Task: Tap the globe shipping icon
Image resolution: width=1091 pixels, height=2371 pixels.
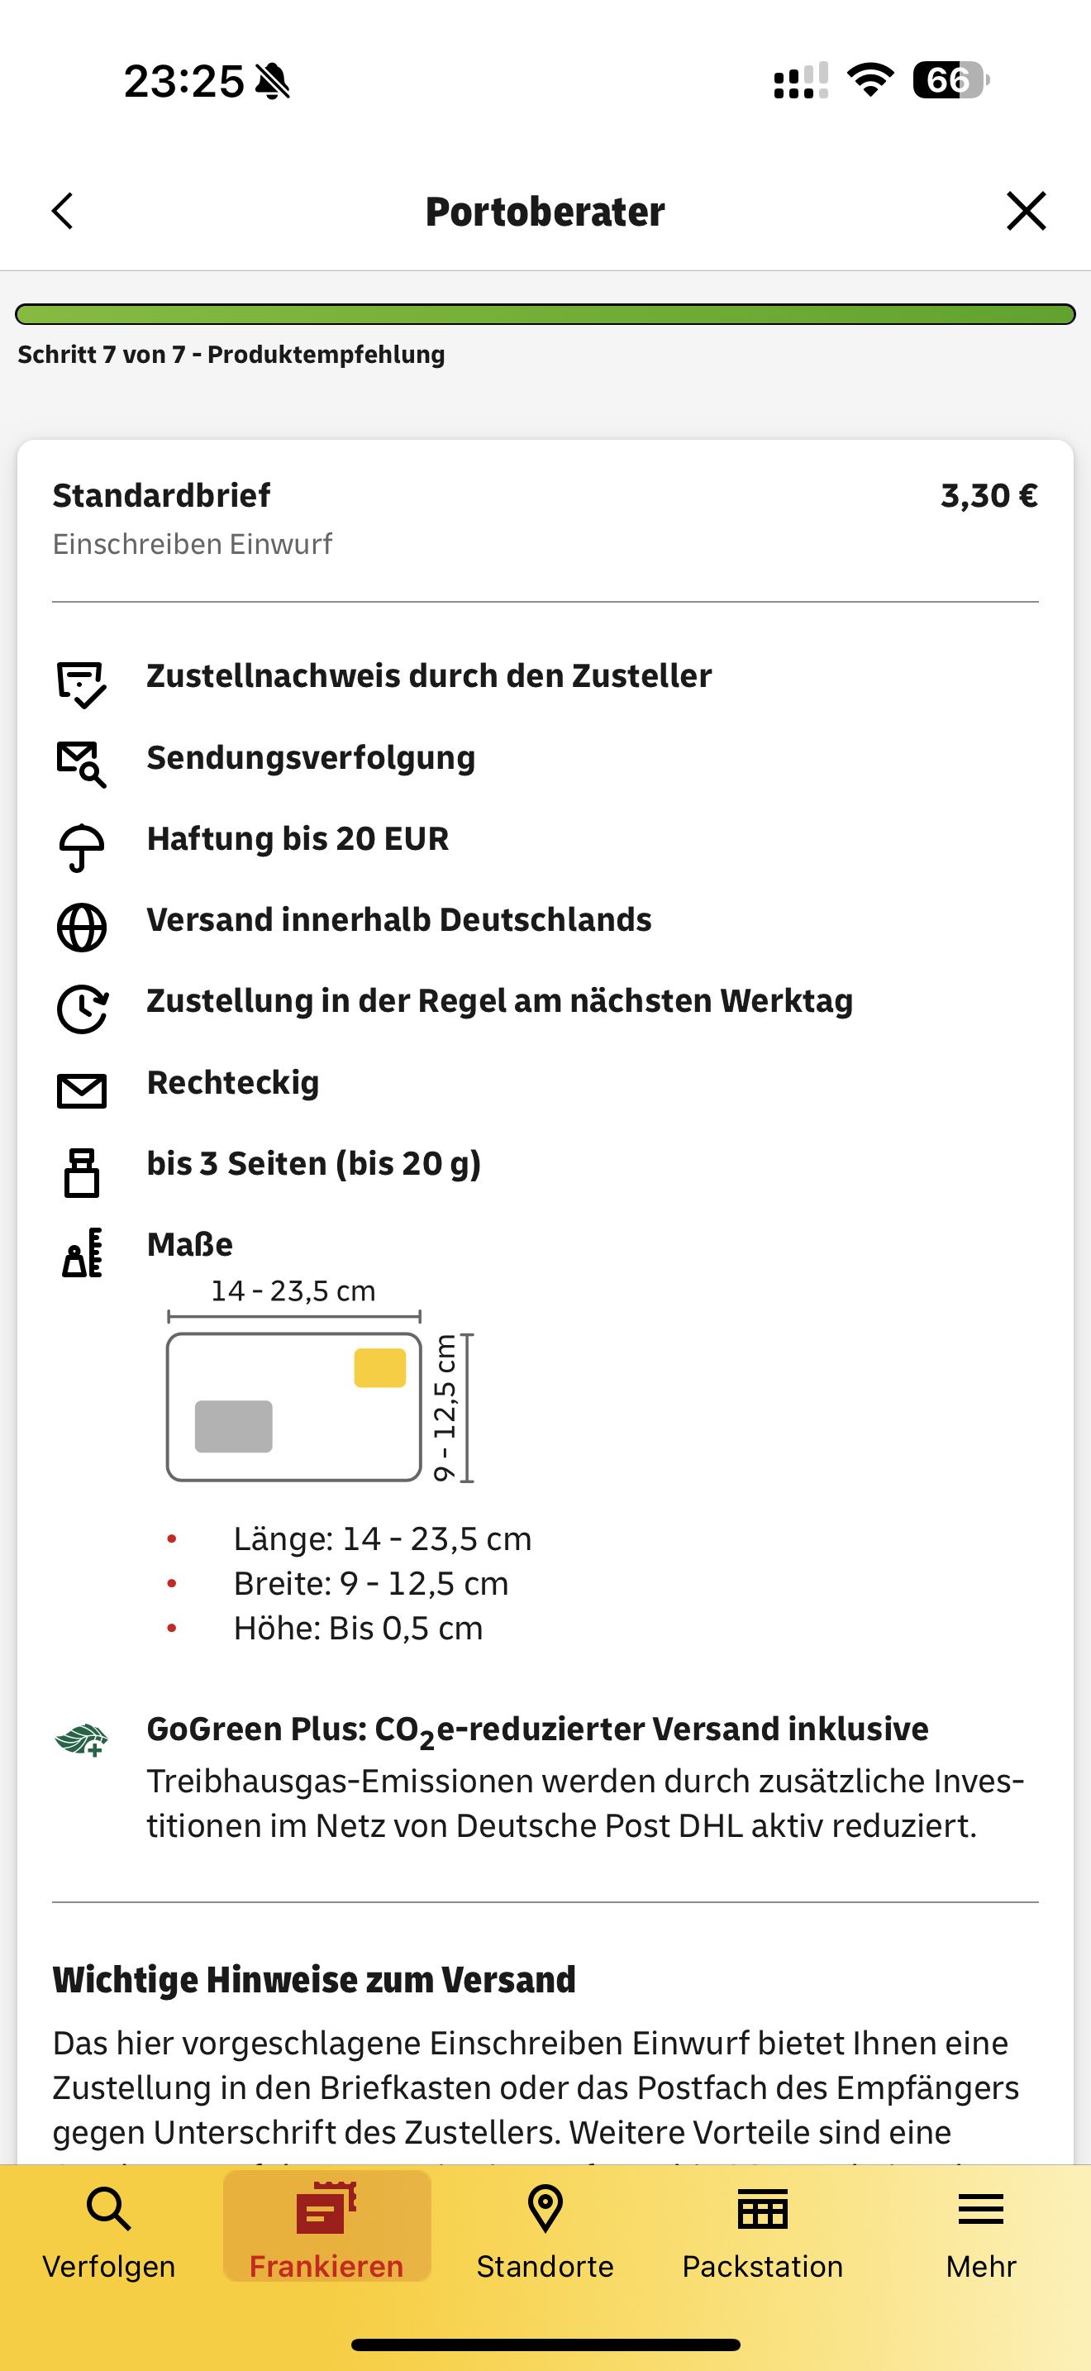Action: 81,927
